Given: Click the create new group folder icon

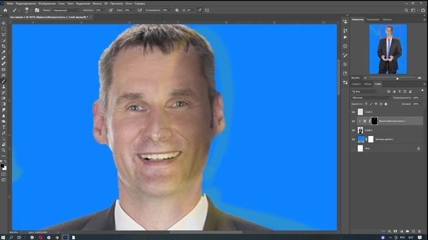Looking at the screenshot, I should coord(407,231).
